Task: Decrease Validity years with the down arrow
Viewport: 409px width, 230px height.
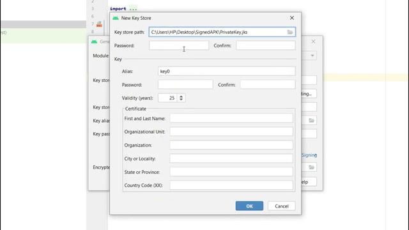Action: pos(181,100)
